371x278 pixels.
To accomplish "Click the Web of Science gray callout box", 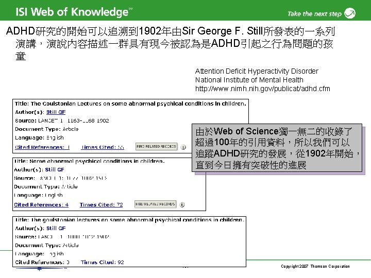I will pos(277,148).
